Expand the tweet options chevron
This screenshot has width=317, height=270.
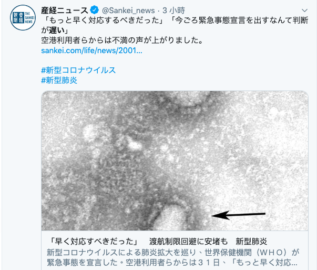click(x=304, y=11)
